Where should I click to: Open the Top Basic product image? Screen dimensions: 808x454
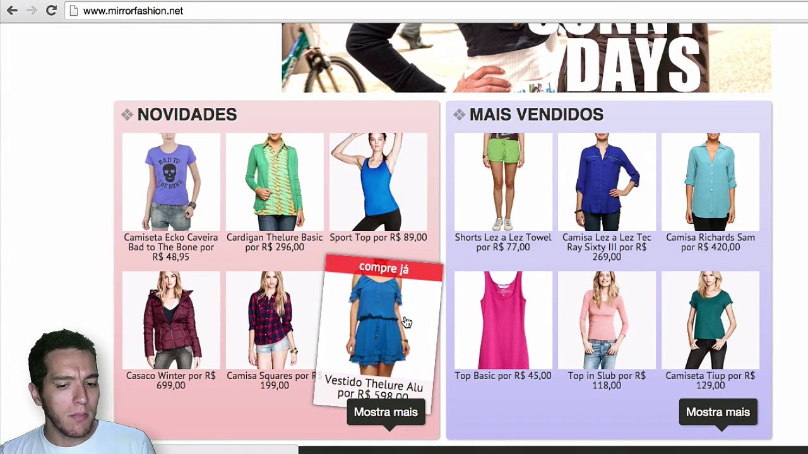(503, 320)
